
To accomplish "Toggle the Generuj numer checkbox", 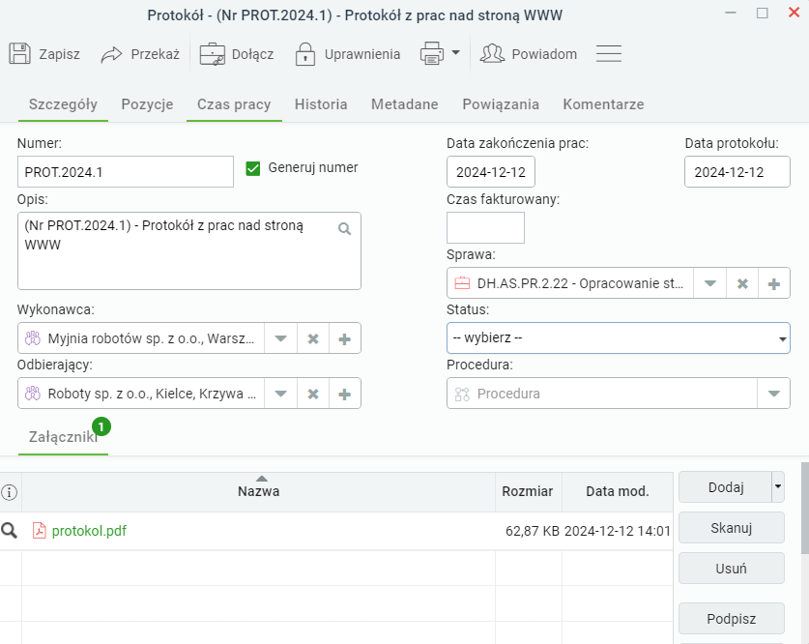I will coord(253,168).
